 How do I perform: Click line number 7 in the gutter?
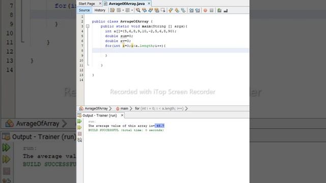82,46
